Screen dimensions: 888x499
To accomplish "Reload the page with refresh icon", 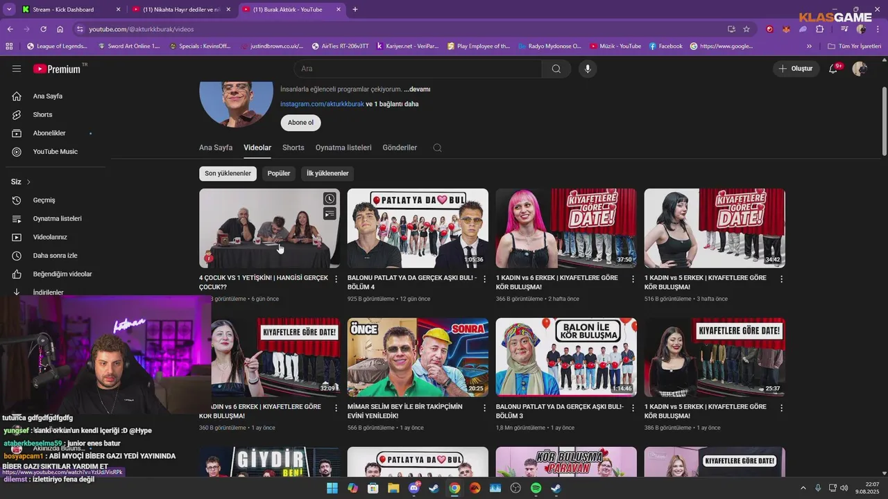I will click(43, 29).
